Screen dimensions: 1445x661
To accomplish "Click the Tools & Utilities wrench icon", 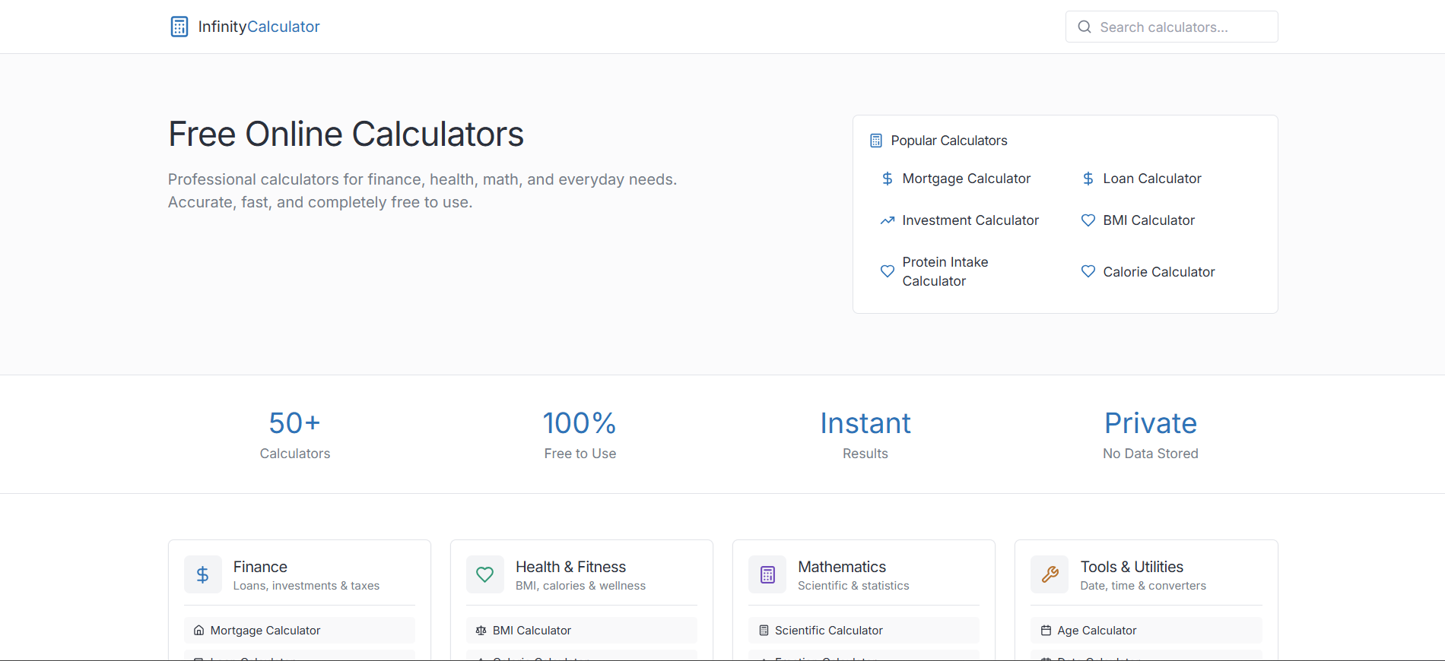I will point(1050,574).
